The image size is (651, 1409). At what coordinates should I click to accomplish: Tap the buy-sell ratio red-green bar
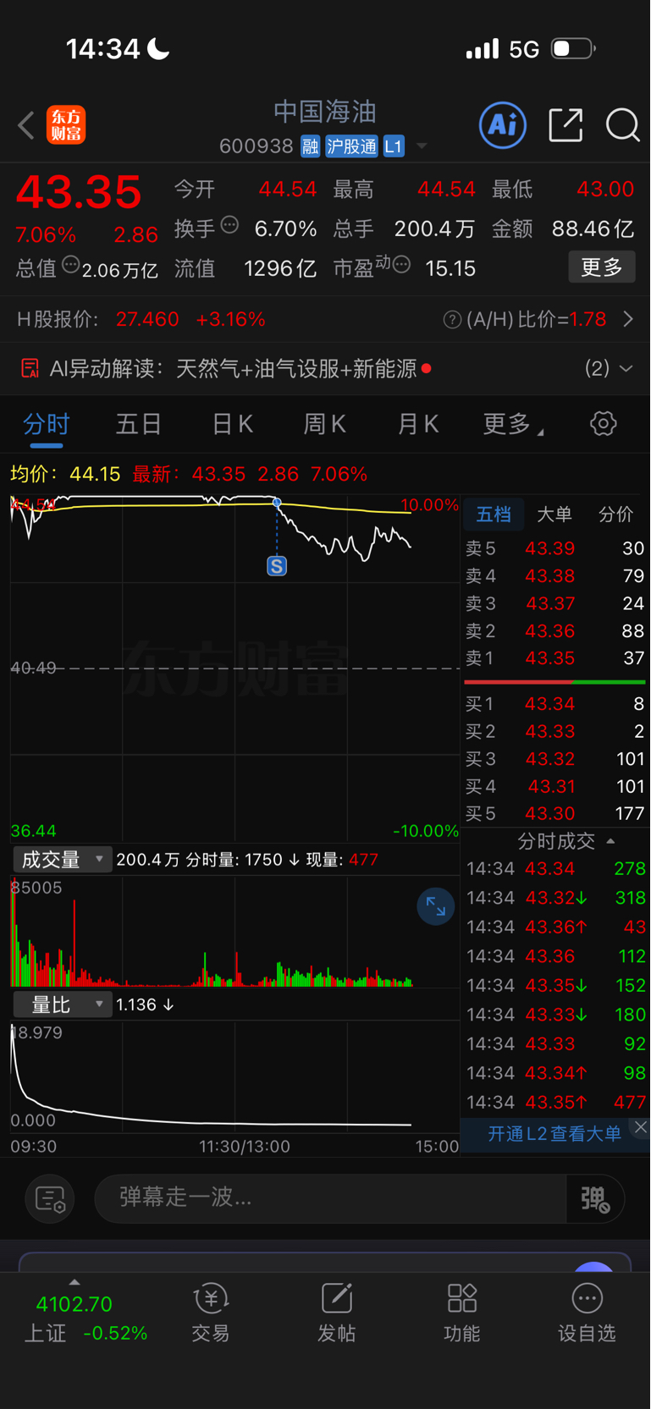(554, 682)
